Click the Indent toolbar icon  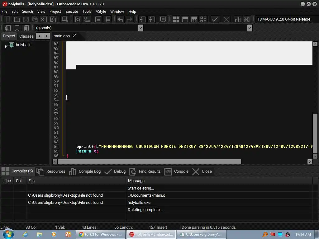point(143,20)
